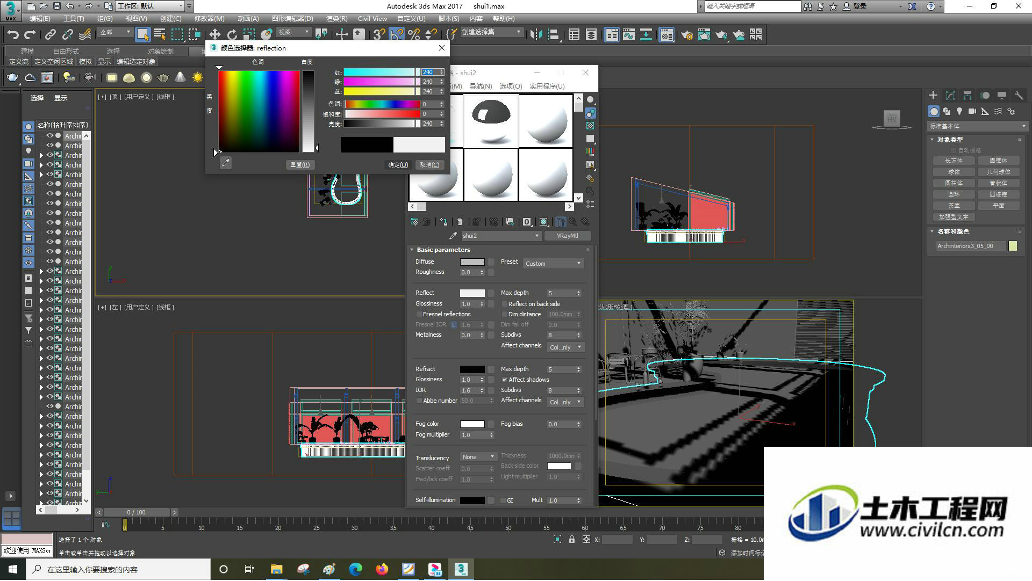The height and width of the screenshot is (581, 1032).
Task: Click the 茶壶 teapot button
Action: pyautogui.click(x=954, y=206)
